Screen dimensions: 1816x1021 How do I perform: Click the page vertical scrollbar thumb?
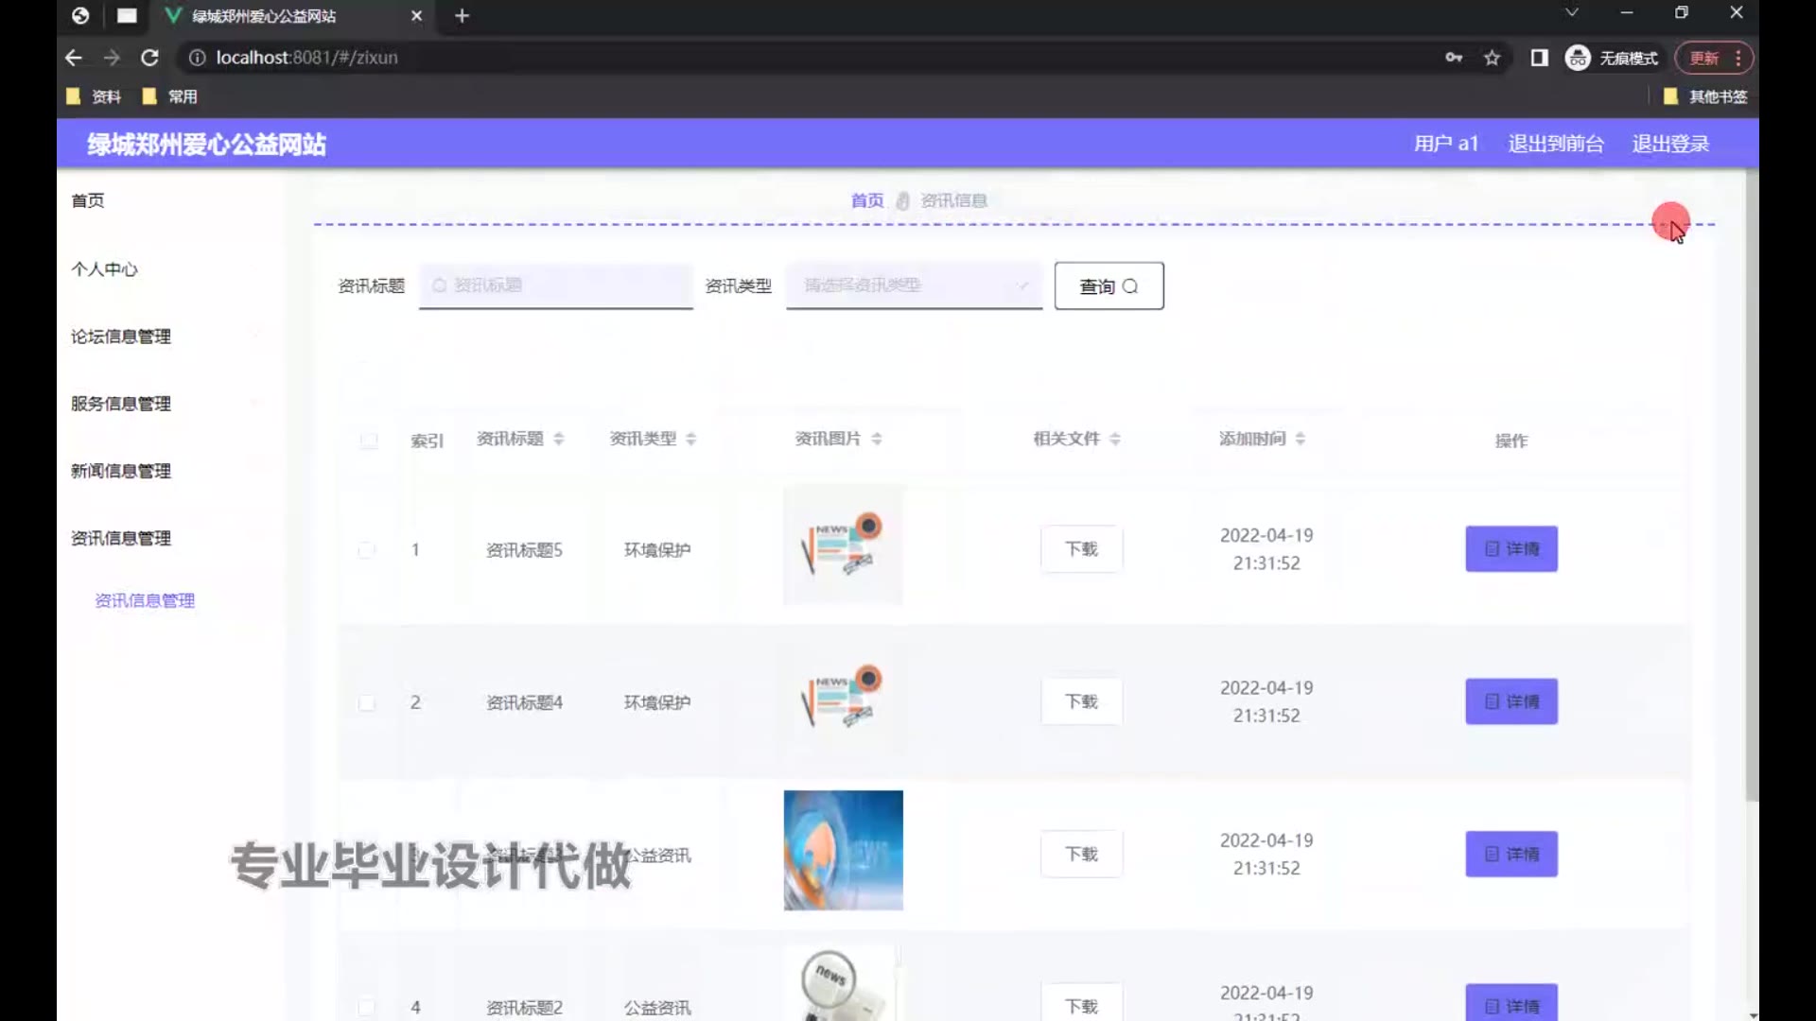pyautogui.click(x=1752, y=486)
